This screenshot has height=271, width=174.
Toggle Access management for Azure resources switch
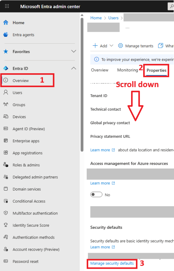point(96,195)
